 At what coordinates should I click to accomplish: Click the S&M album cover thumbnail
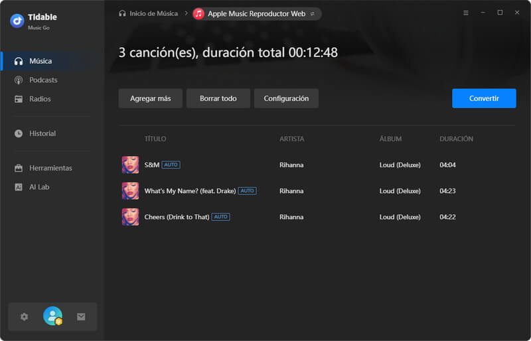[130, 165]
